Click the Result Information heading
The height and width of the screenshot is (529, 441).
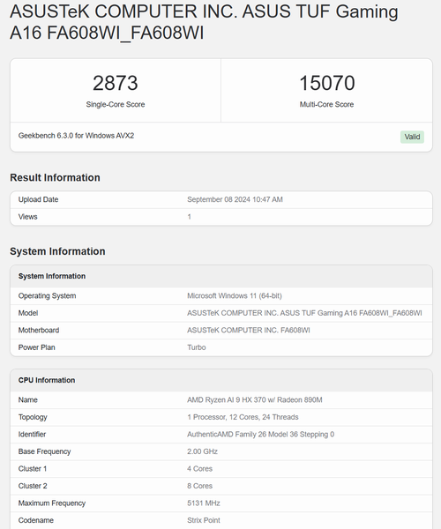[x=55, y=177]
